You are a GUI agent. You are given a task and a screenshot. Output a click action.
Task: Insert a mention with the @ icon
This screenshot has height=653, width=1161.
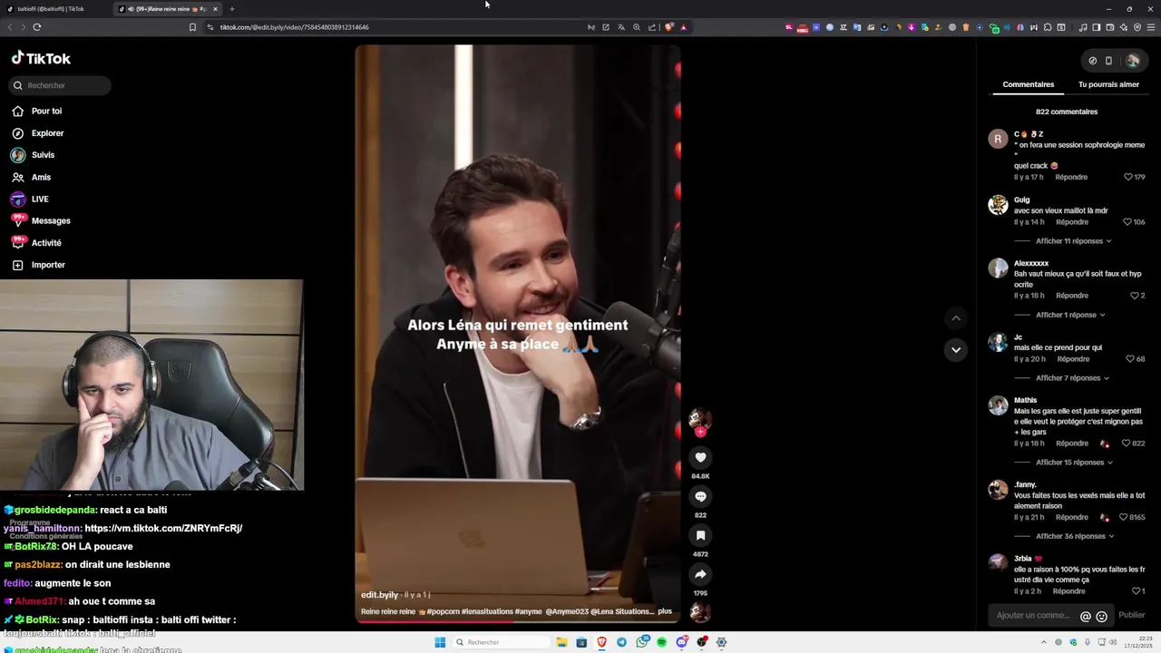pos(1086,617)
